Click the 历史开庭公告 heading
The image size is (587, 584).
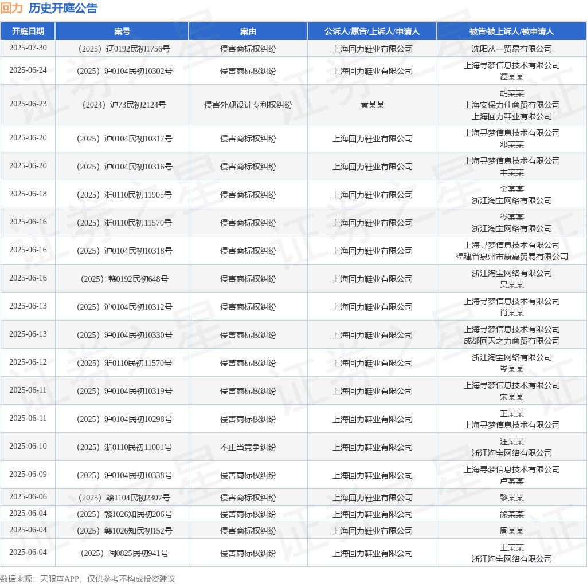click(x=63, y=8)
